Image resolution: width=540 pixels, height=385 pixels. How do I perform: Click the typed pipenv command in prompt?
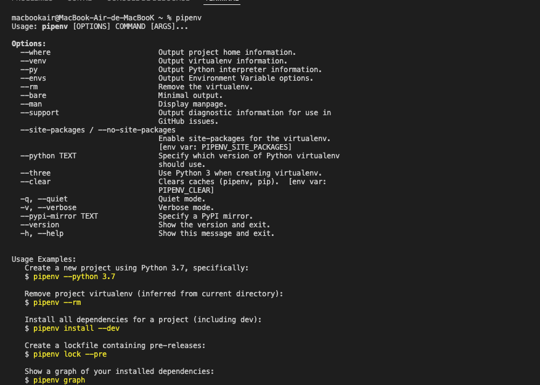pos(189,18)
